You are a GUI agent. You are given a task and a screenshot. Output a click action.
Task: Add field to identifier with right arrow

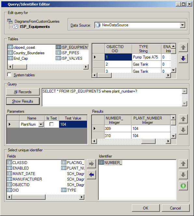(91, 164)
